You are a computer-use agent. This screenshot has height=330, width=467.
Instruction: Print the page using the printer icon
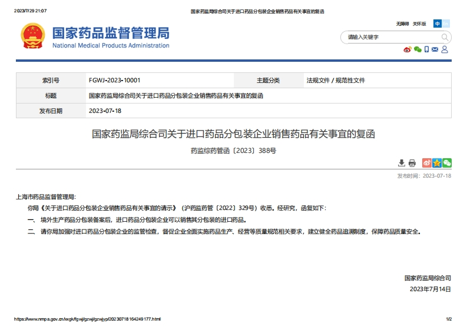(x=412, y=163)
